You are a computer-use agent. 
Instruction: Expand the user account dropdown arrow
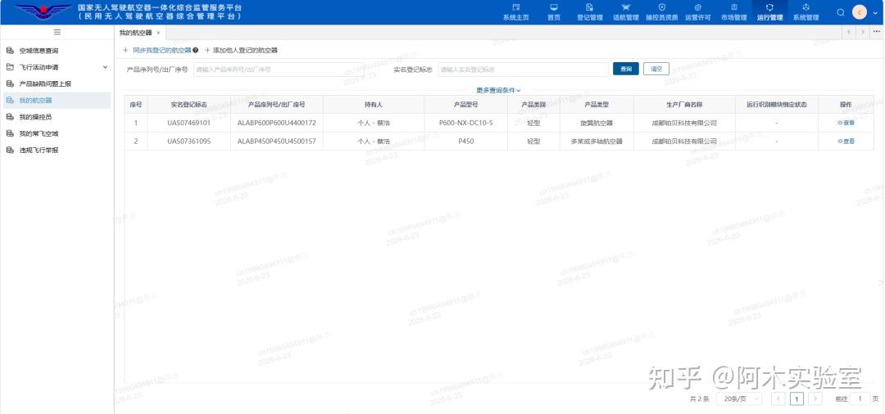(x=875, y=13)
